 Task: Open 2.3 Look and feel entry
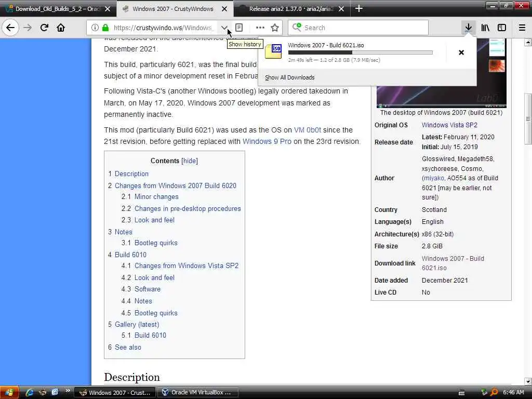154,220
